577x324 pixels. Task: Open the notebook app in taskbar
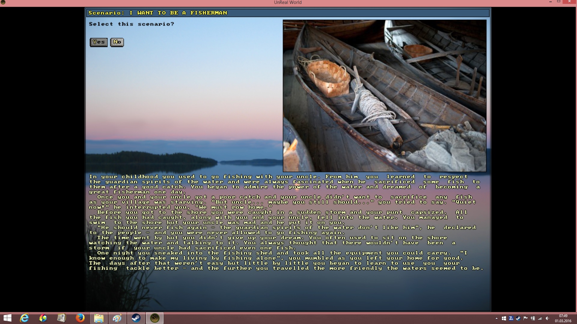pos(62,318)
